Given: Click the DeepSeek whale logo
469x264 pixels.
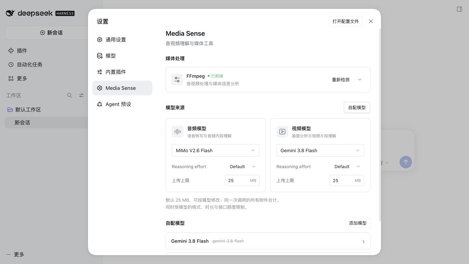Looking at the screenshot, I should pyautogui.click(x=10, y=13).
